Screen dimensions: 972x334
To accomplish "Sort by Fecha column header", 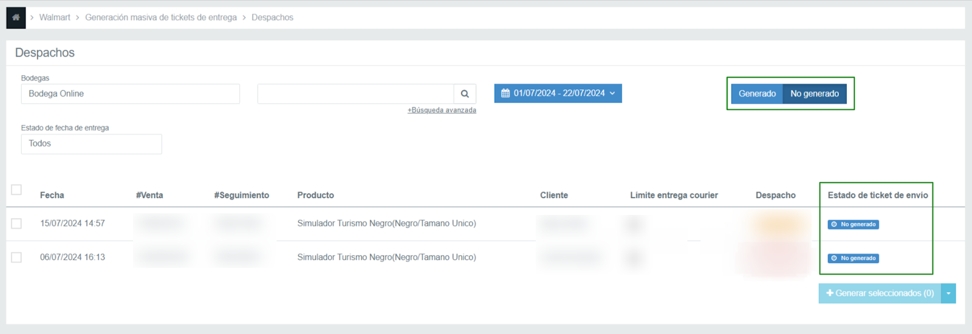I will tap(52, 195).
